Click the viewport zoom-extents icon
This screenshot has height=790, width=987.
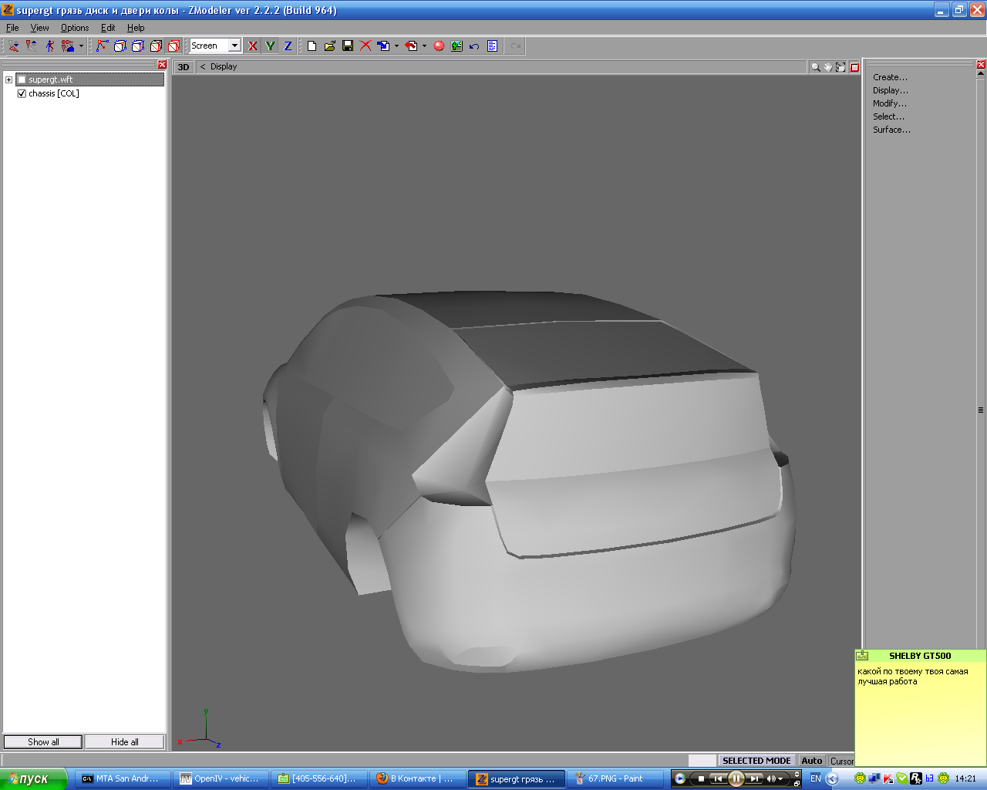tap(841, 67)
